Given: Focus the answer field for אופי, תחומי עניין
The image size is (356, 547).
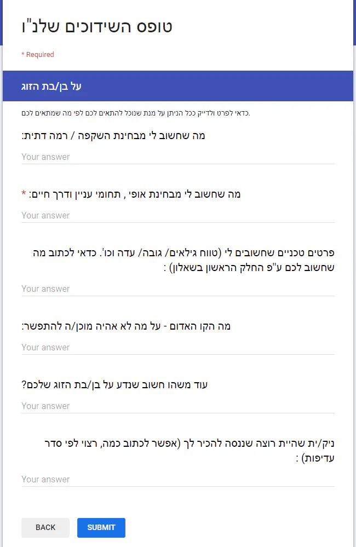Looking at the screenshot, I should point(177,215).
